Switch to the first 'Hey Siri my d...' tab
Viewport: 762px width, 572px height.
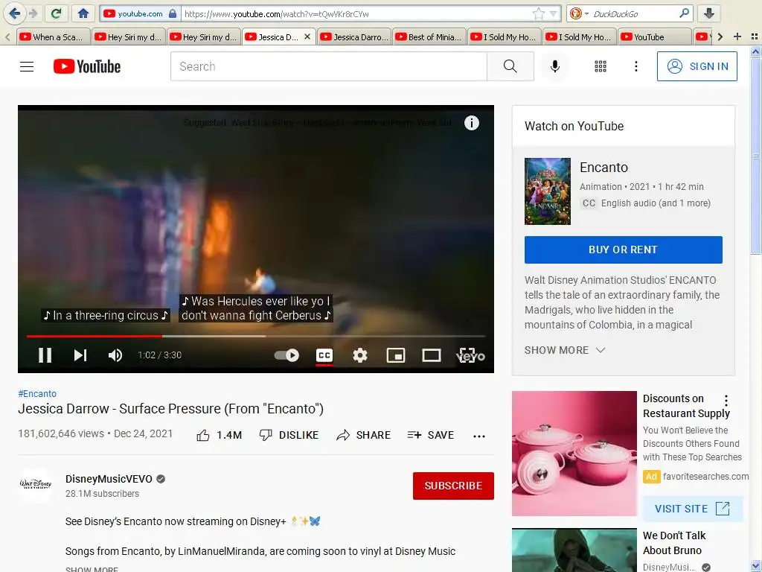tap(129, 37)
